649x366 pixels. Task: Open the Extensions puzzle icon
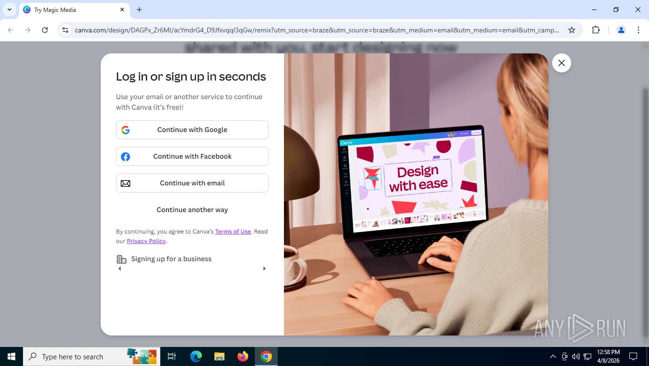[x=596, y=30]
